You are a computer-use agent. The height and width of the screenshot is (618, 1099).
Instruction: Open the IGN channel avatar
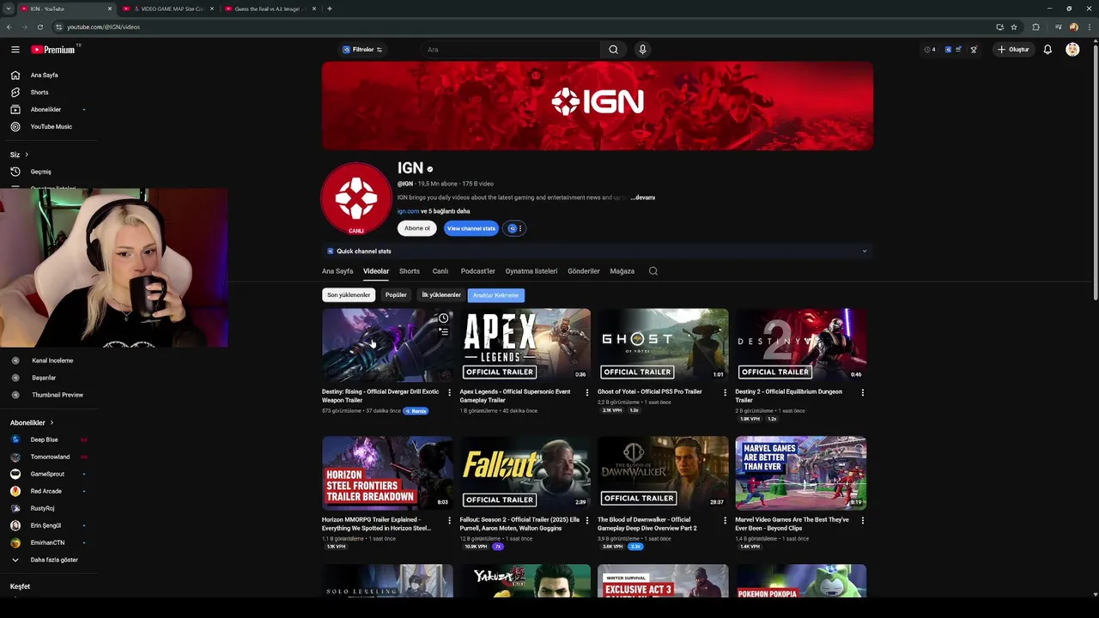pos(356,199)
